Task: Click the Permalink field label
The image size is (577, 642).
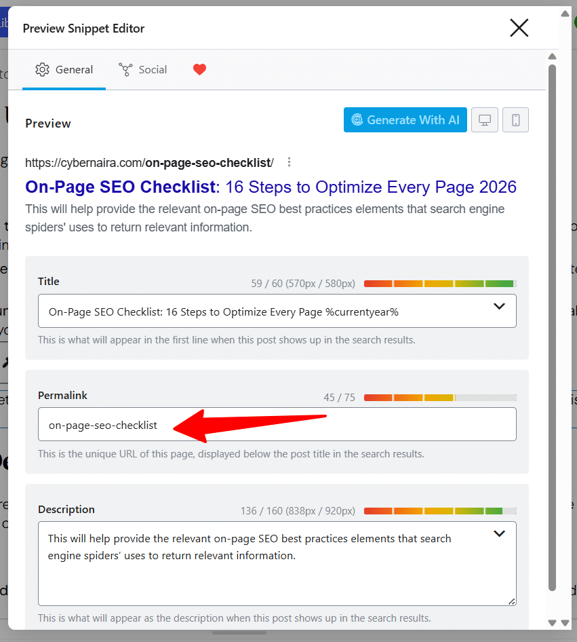Action: [62, 396]
